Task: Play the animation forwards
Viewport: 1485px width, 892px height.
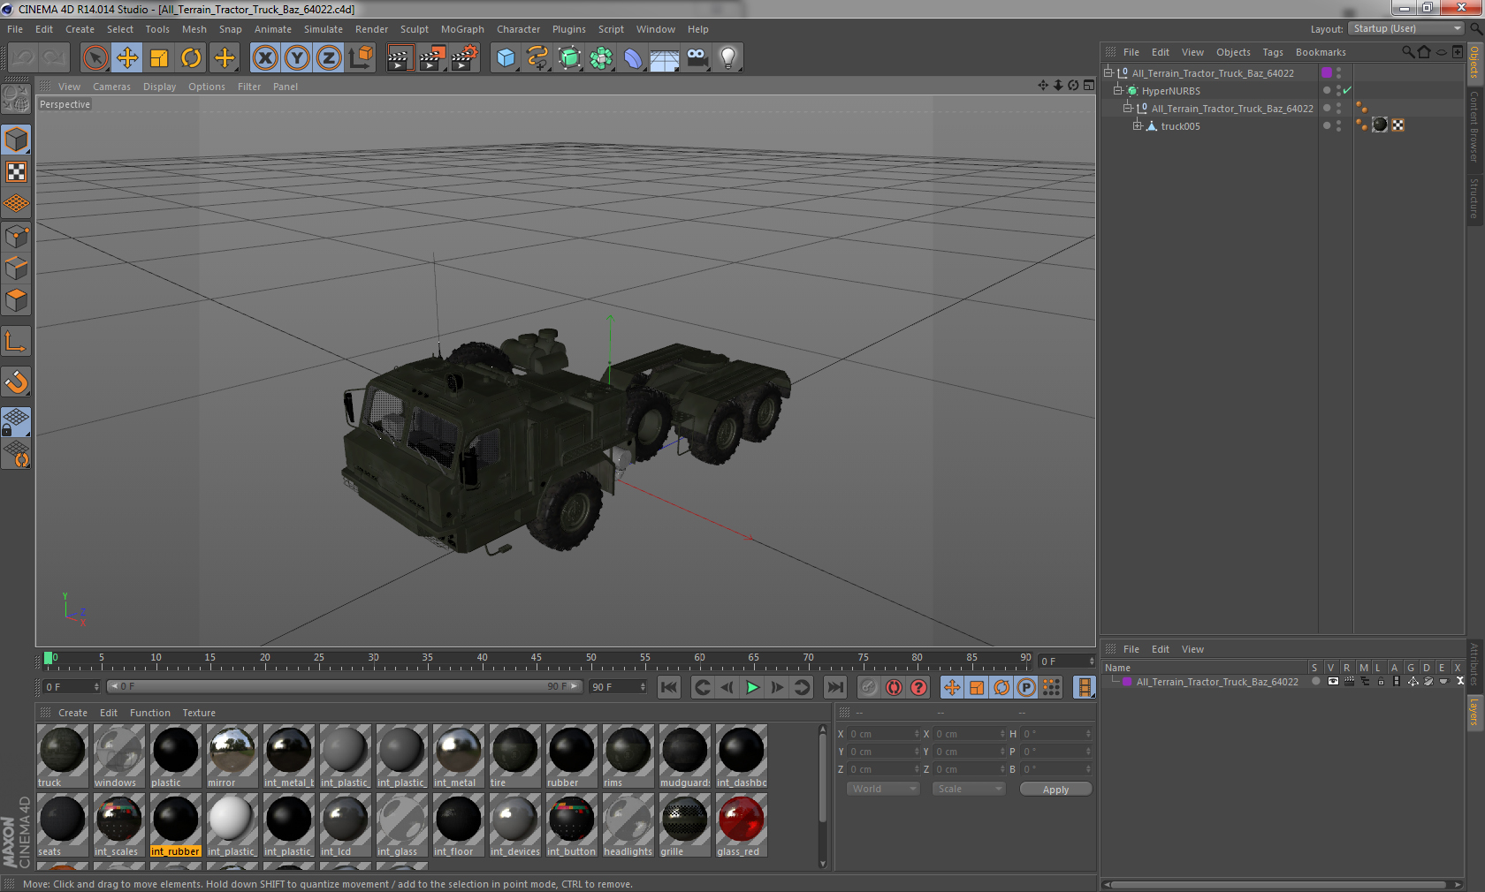Action: (x=752, y=687)
